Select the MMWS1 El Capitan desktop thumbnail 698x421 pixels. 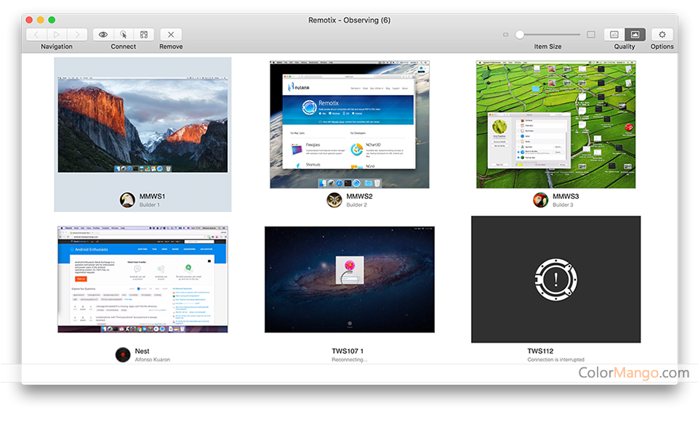coord(143,126)
